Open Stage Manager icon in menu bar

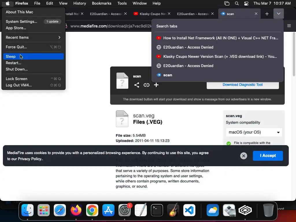coord(227,3)
